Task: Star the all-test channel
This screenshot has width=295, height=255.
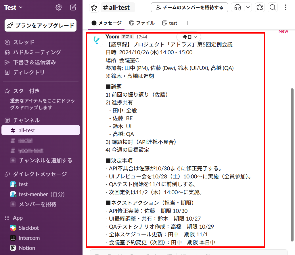Action: click(94, 8)
